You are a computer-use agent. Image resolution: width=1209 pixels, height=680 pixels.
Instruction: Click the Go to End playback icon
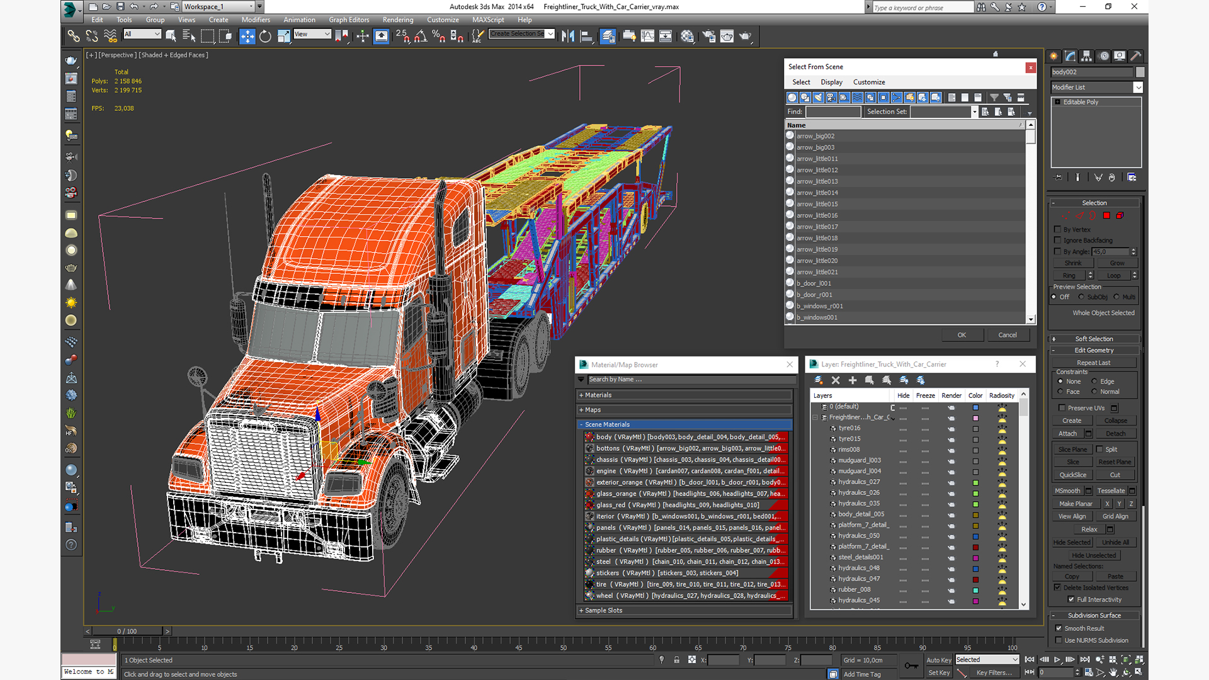tap(1085, 660)
